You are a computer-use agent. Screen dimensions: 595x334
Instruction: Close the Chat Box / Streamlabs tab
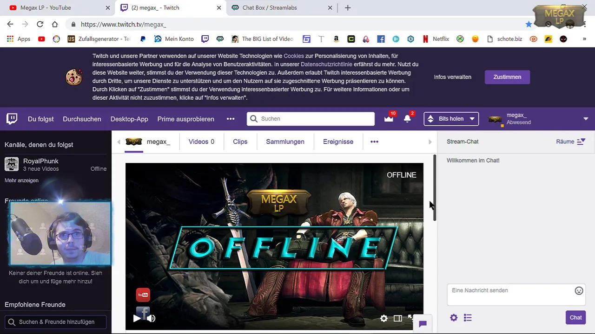pos(330,7)
